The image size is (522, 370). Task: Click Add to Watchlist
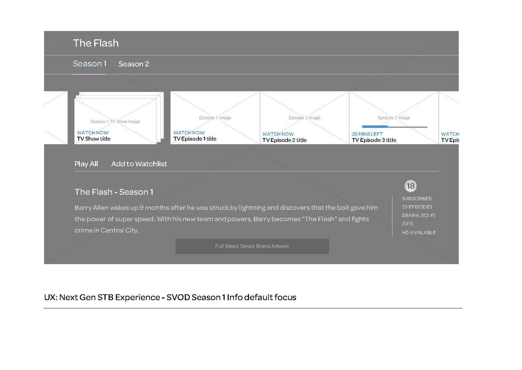pos(139,164)
